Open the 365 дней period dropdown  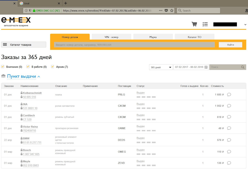click(x=161, y=67)
